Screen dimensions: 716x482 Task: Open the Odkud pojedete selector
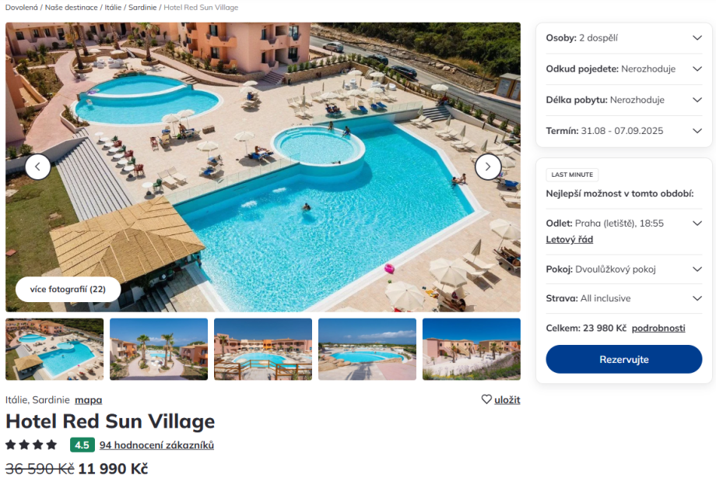click(x=623, y=69)
